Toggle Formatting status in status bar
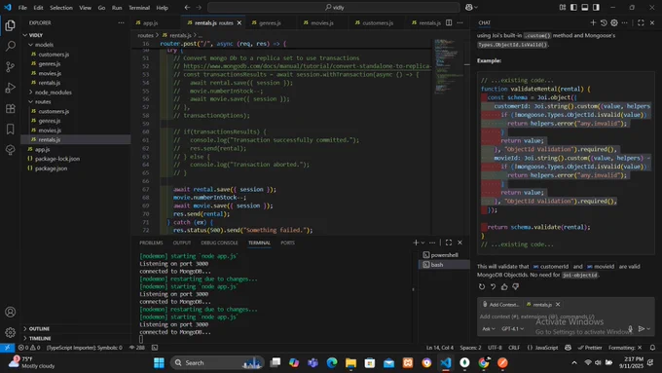 coord(624,348)
